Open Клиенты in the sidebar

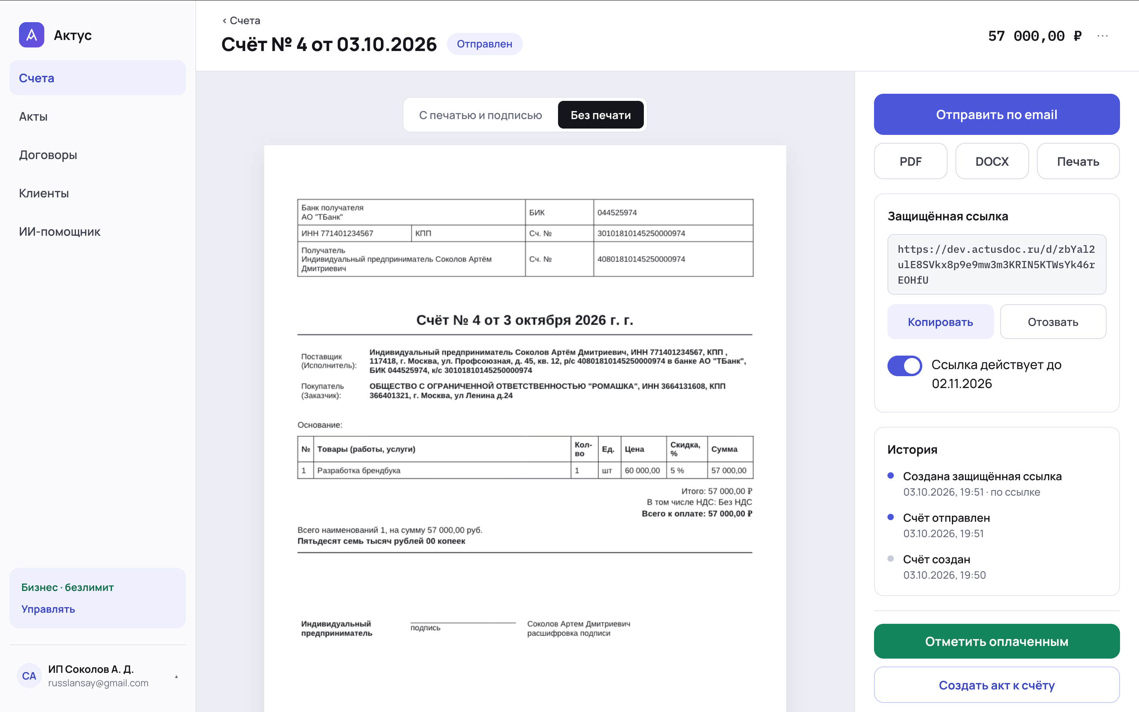click(x=97, y=193)
